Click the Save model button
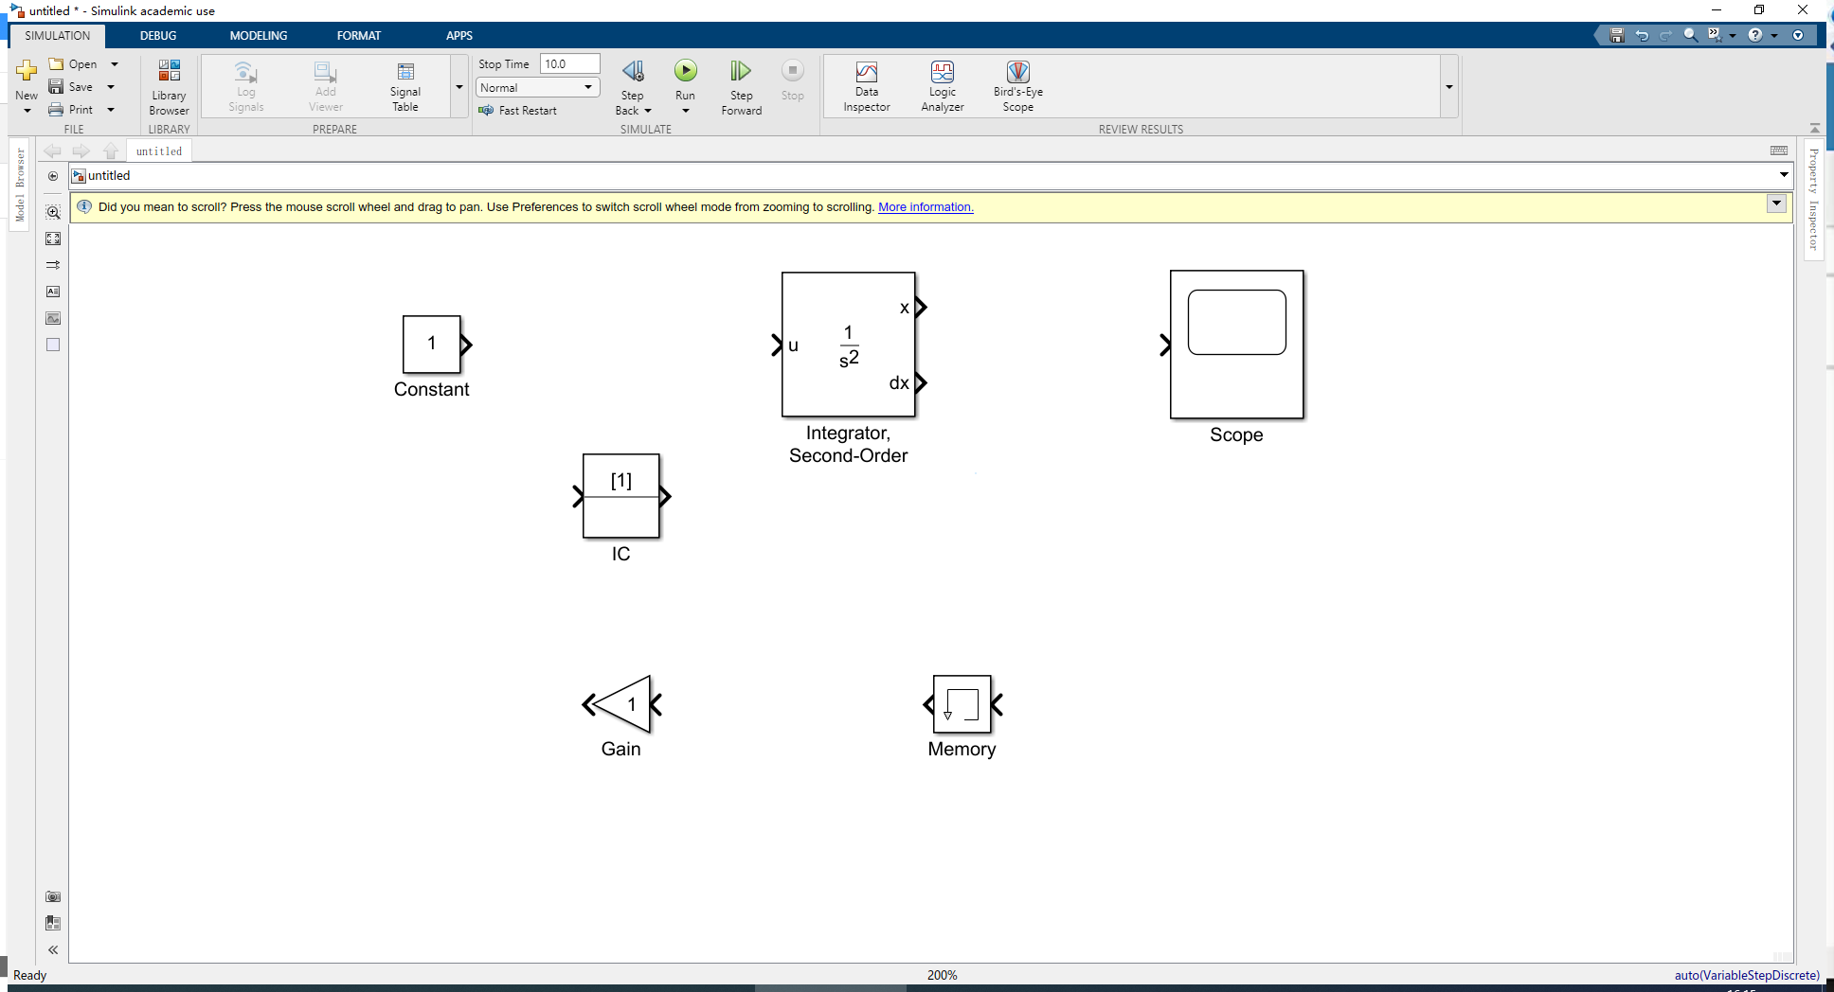1834x992 pixels. pos(71,87)
